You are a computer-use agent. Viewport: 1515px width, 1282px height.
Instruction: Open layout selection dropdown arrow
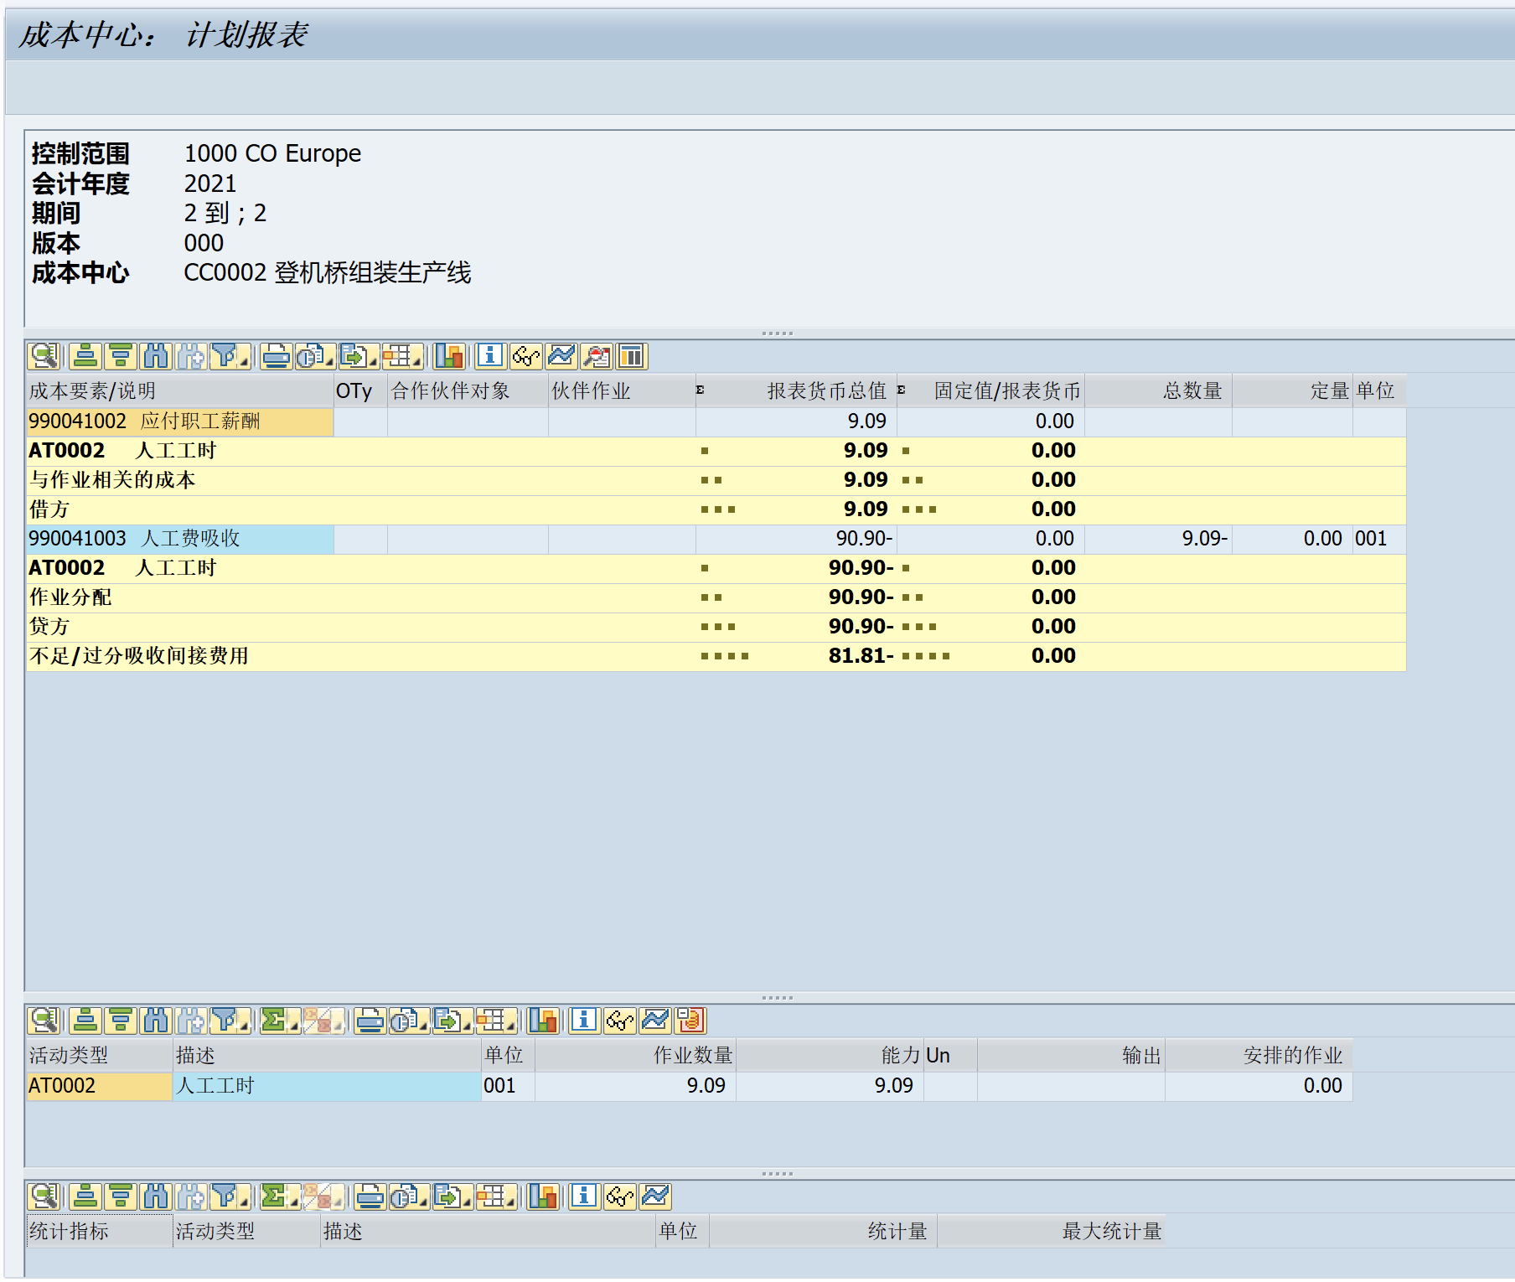click(x=416, y=362)
